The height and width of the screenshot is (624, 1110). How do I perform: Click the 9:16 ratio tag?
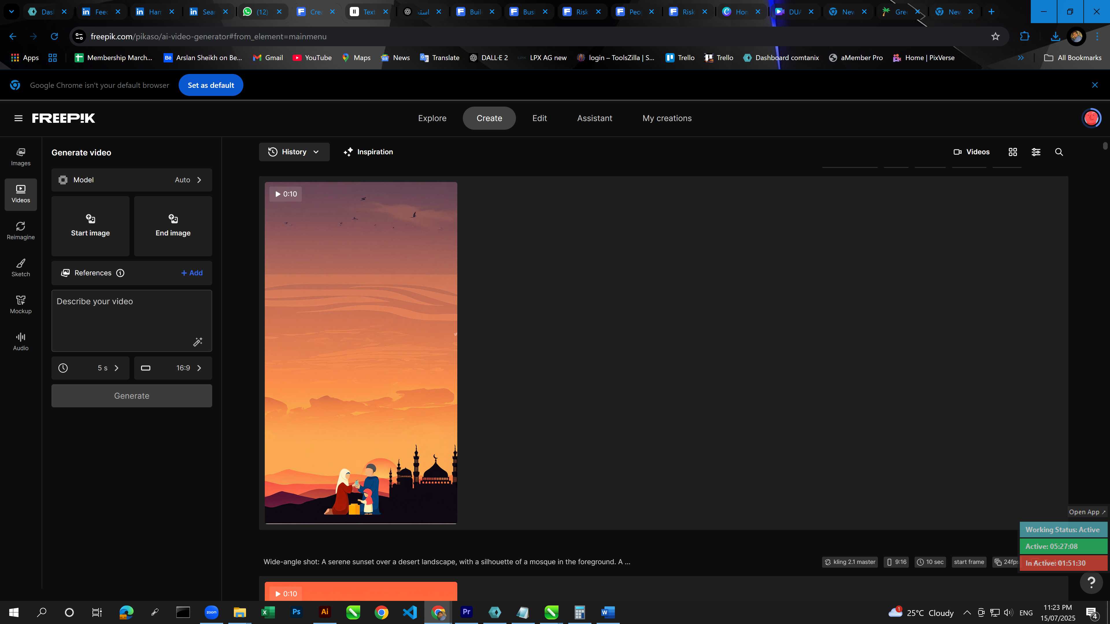click(896, 562)
